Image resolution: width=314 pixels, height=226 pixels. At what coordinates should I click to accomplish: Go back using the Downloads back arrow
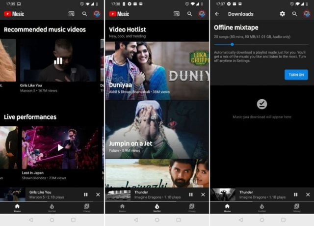pos(217,14)
